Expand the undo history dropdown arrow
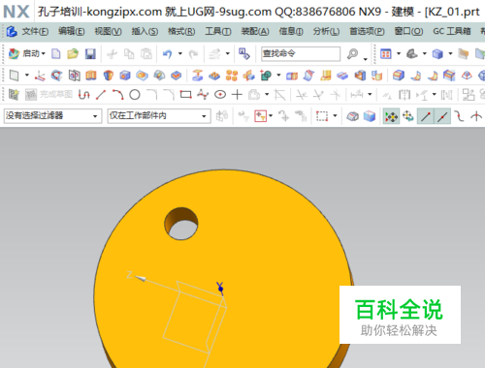The image size is (485, 368). tap(180, 53)
